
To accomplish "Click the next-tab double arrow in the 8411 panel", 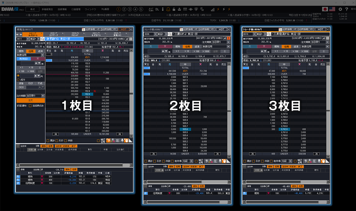I will tap(21, 35).
